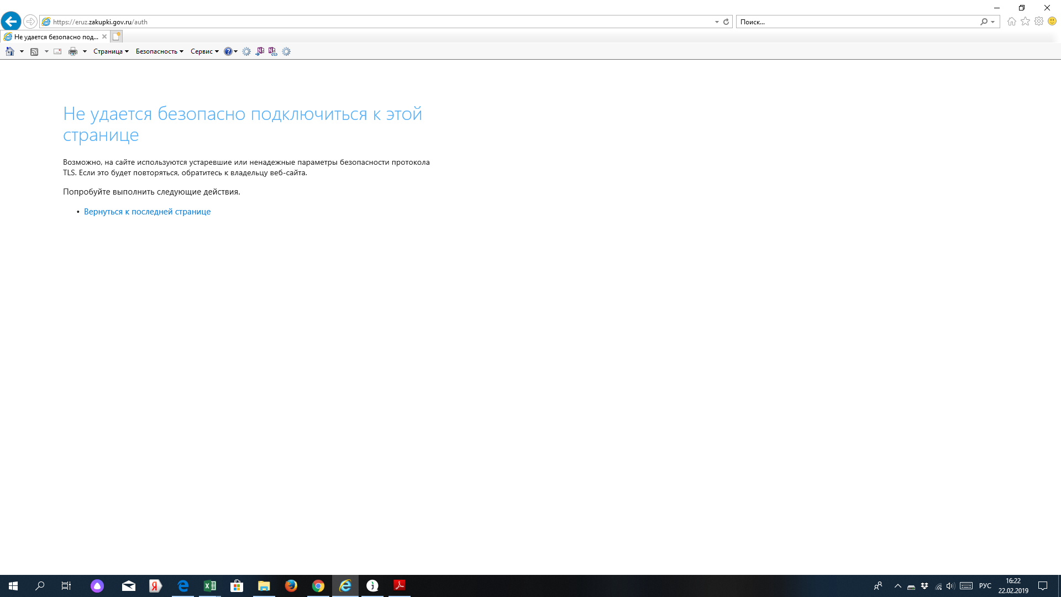Open the Страница menu
Screen dimensions: 1061x597
111,51
